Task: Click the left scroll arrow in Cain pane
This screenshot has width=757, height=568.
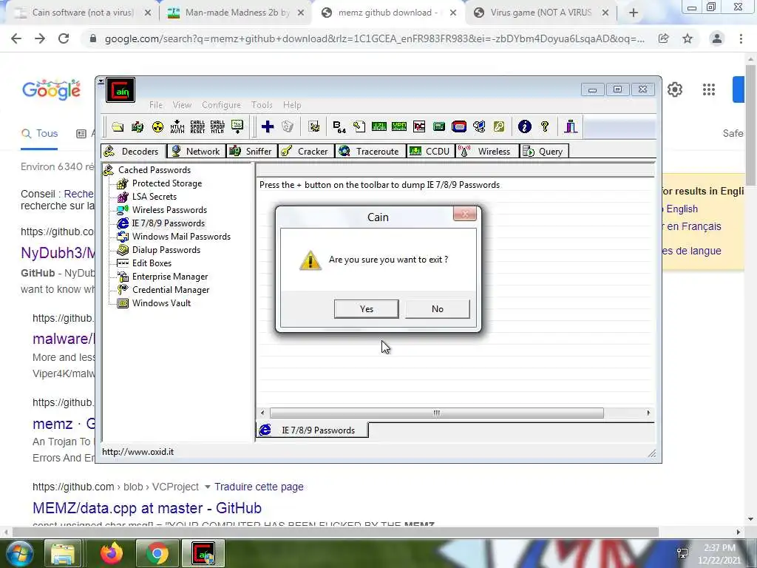Action: tap(262, 413)
